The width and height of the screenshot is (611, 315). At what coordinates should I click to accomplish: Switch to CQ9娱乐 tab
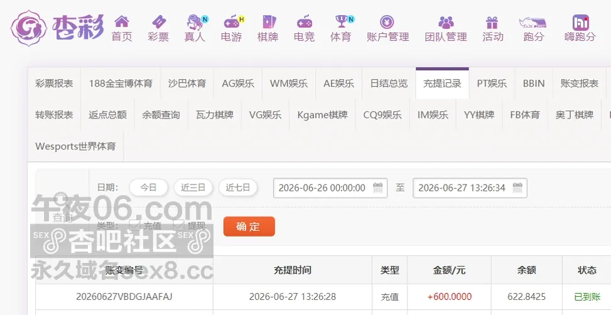click(x=382, y=114)
